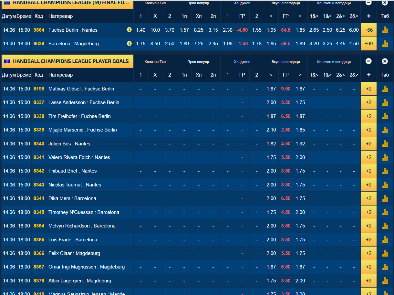Open Timothey N'Guessan : Barcelona row name

[x=84, y=212]
